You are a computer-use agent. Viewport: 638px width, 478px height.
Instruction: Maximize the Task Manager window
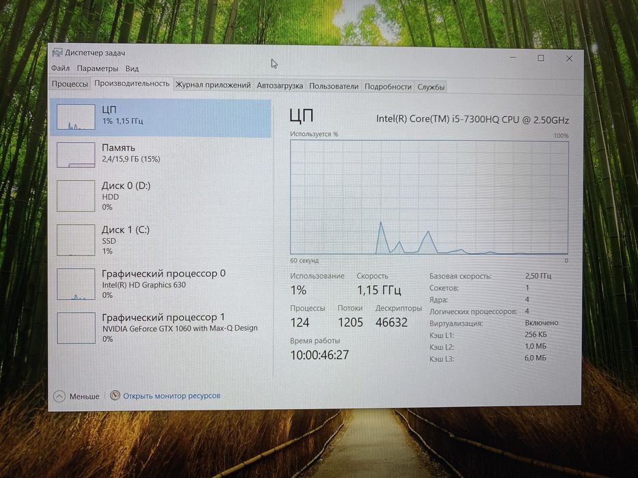click(x=541, y=58)
